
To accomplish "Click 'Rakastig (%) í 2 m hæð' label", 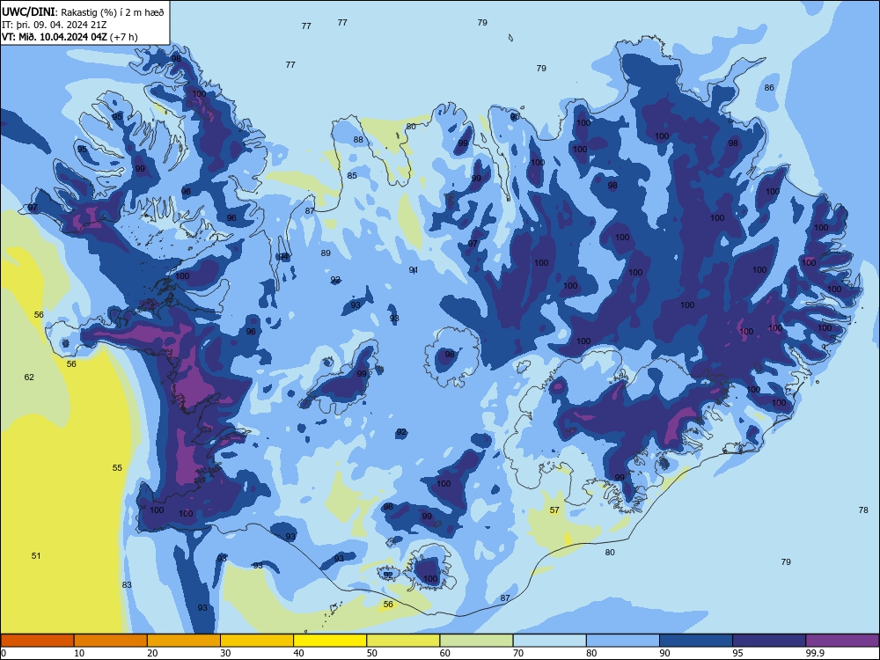I will point(113,12).
